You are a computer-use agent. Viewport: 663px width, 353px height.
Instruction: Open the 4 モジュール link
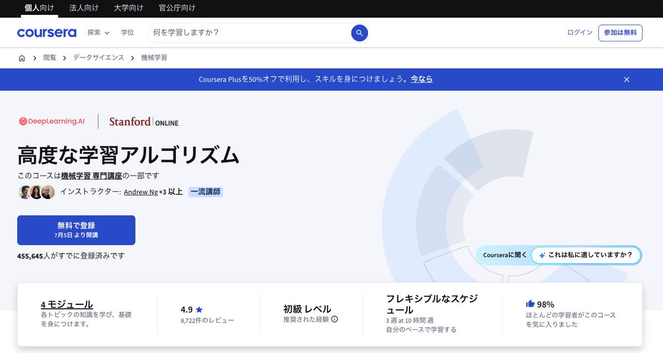coord(67,304)
